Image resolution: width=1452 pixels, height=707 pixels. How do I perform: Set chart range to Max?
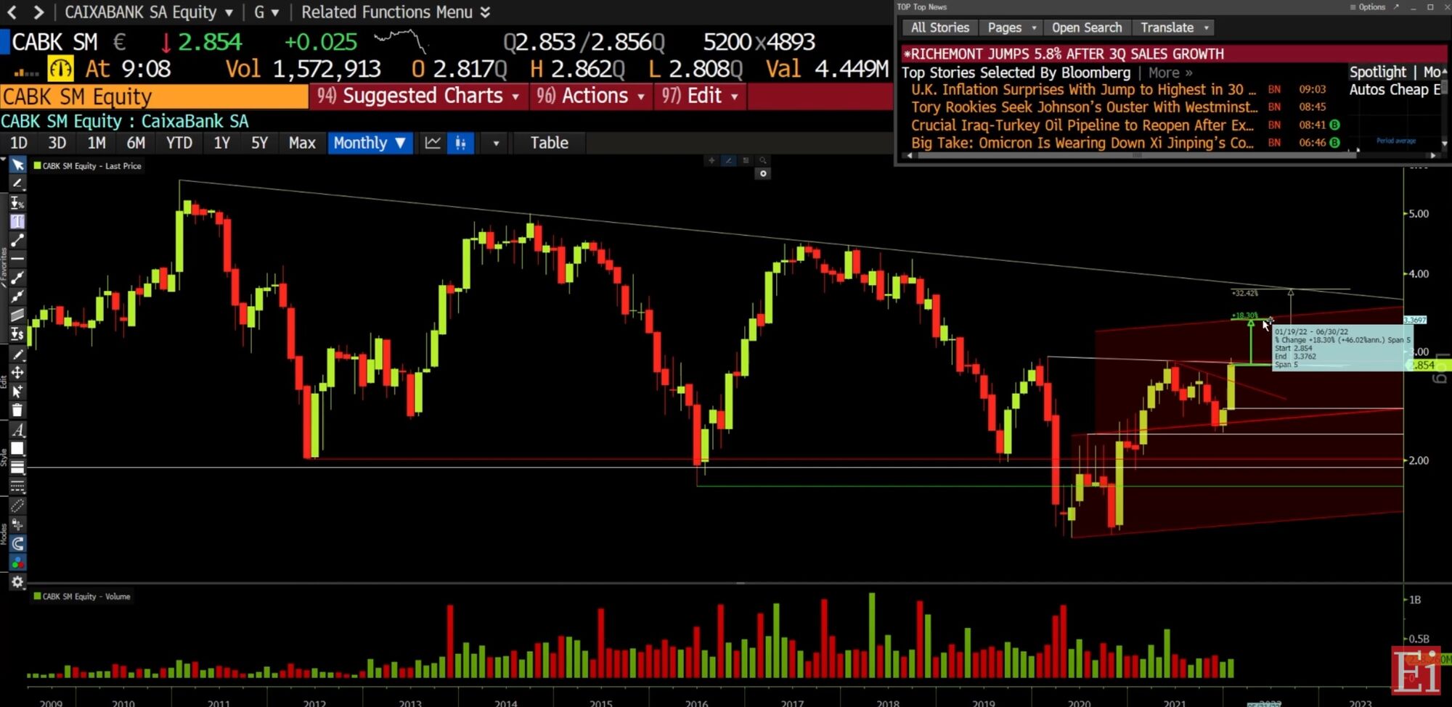tap(302, 143)
